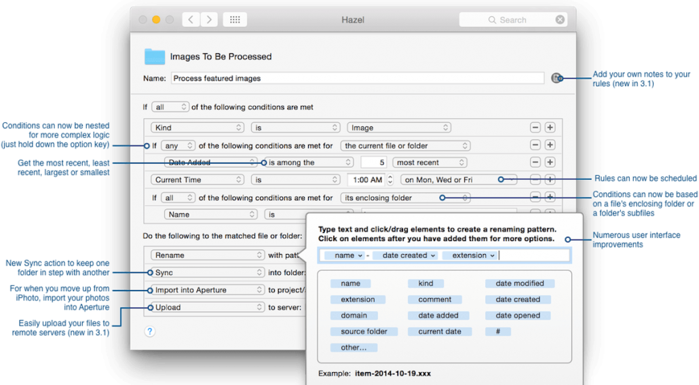Add a row after Date Added condition
Screen dimensions: 699x385
(550, 162)
